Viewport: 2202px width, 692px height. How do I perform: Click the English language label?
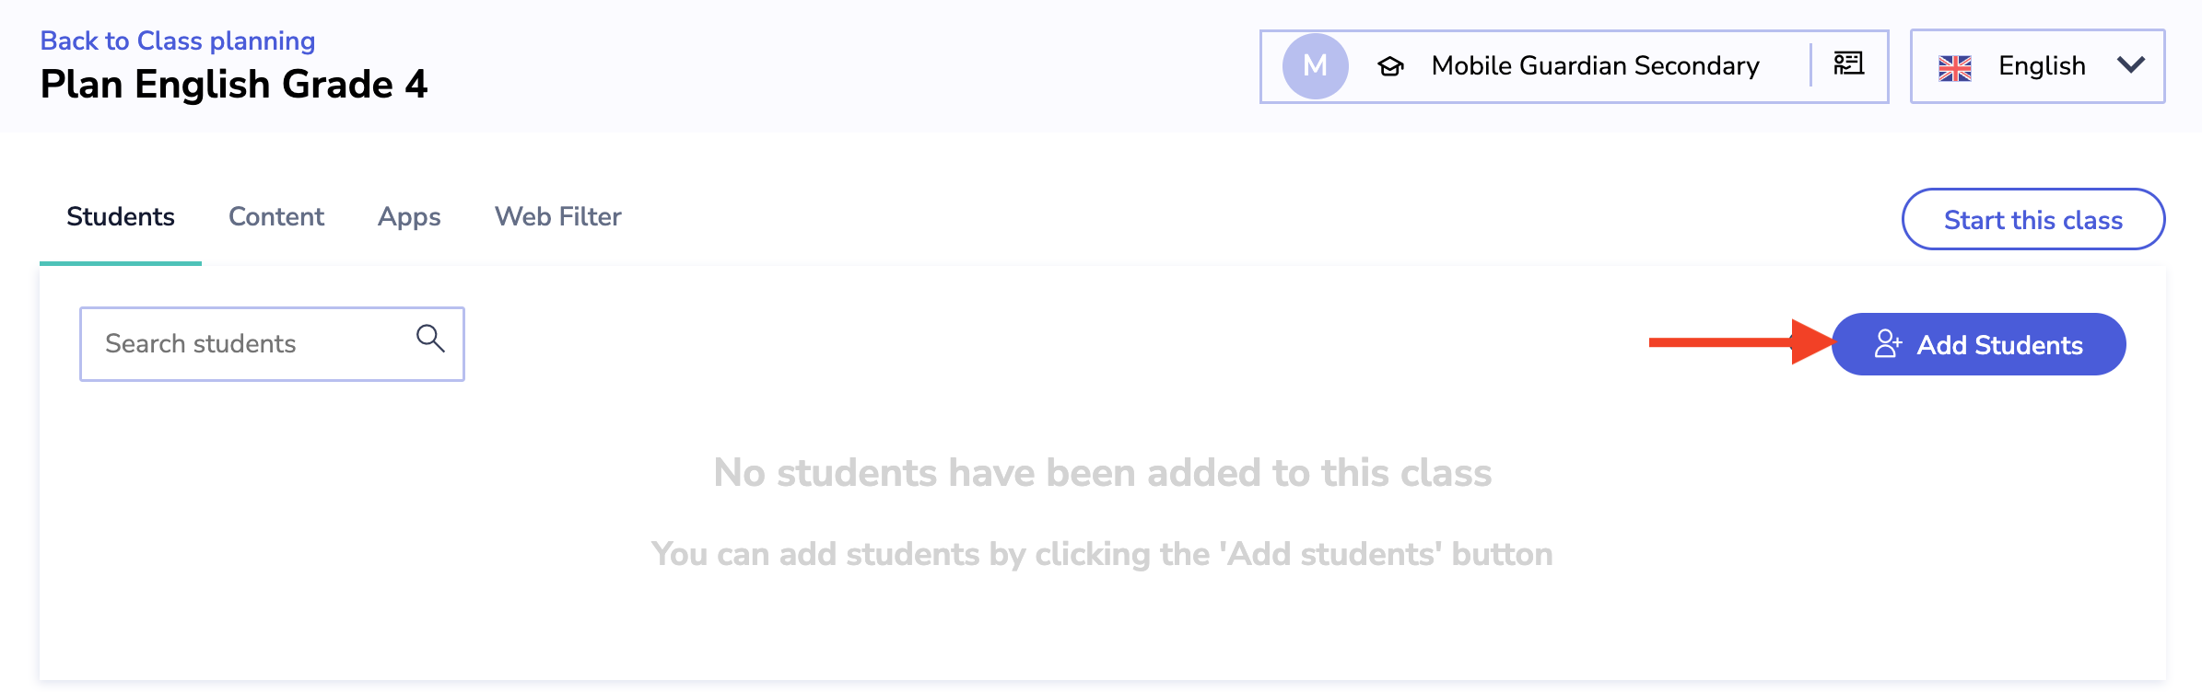[x=2042, y=66]
